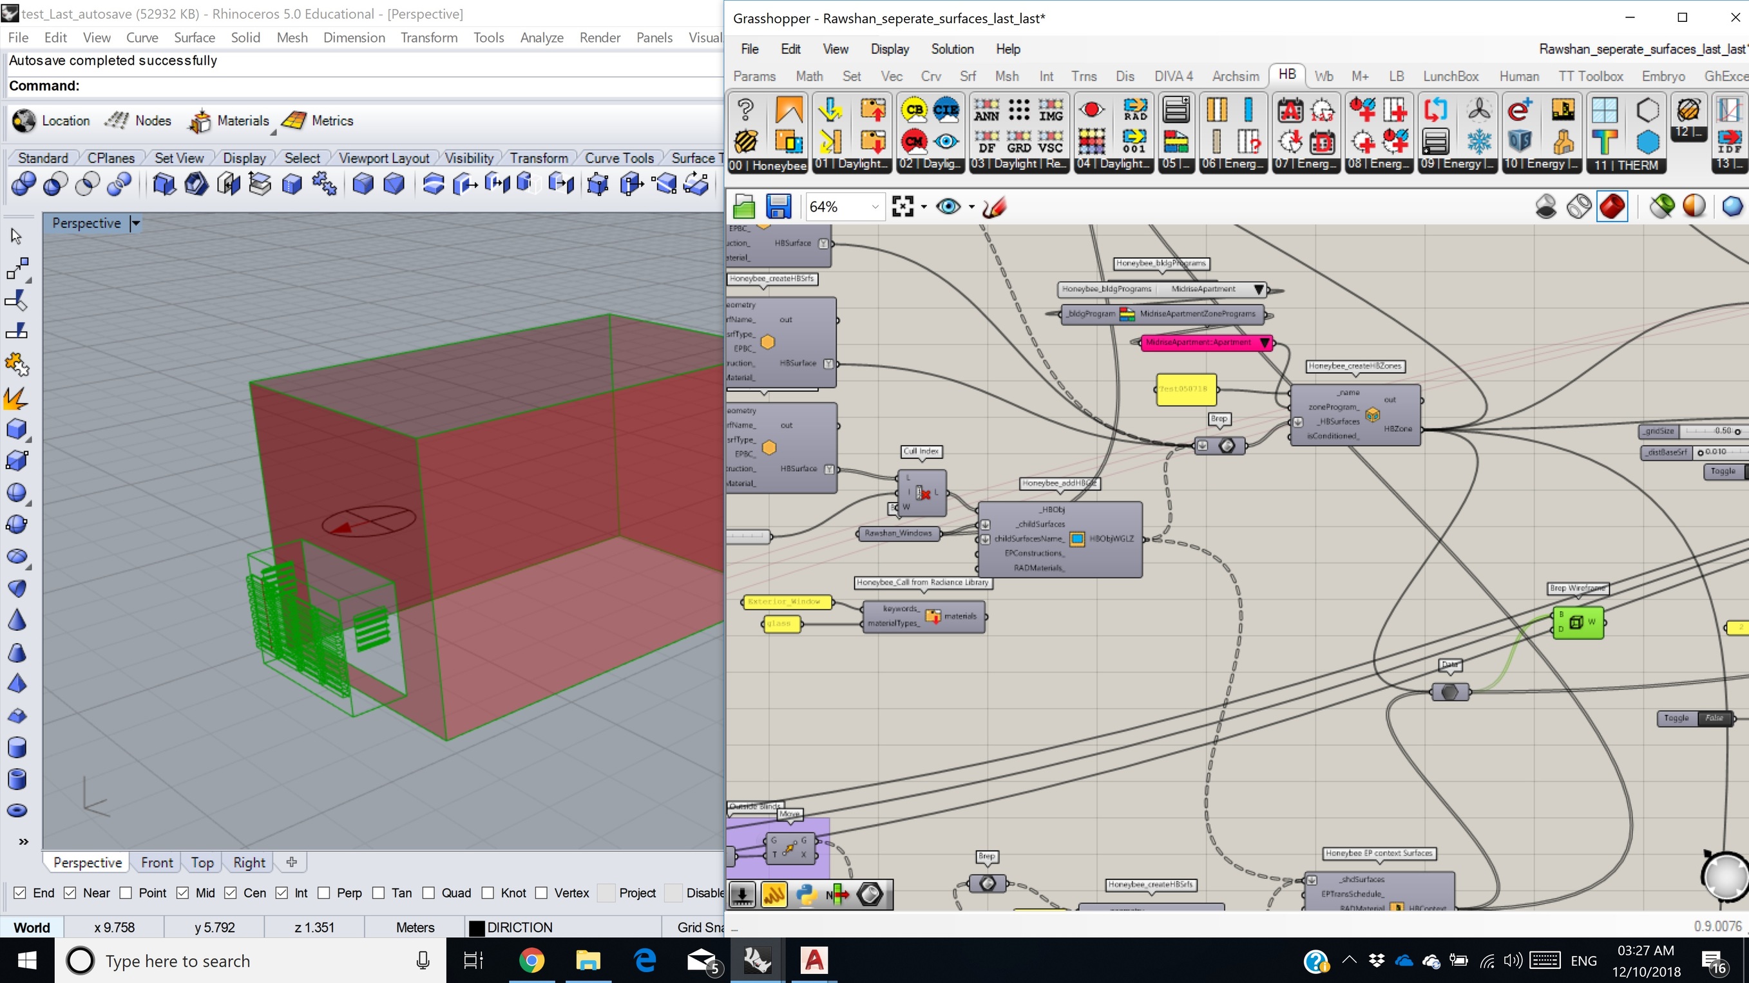Enable the Perp osnap checkbox

[324, 893]
